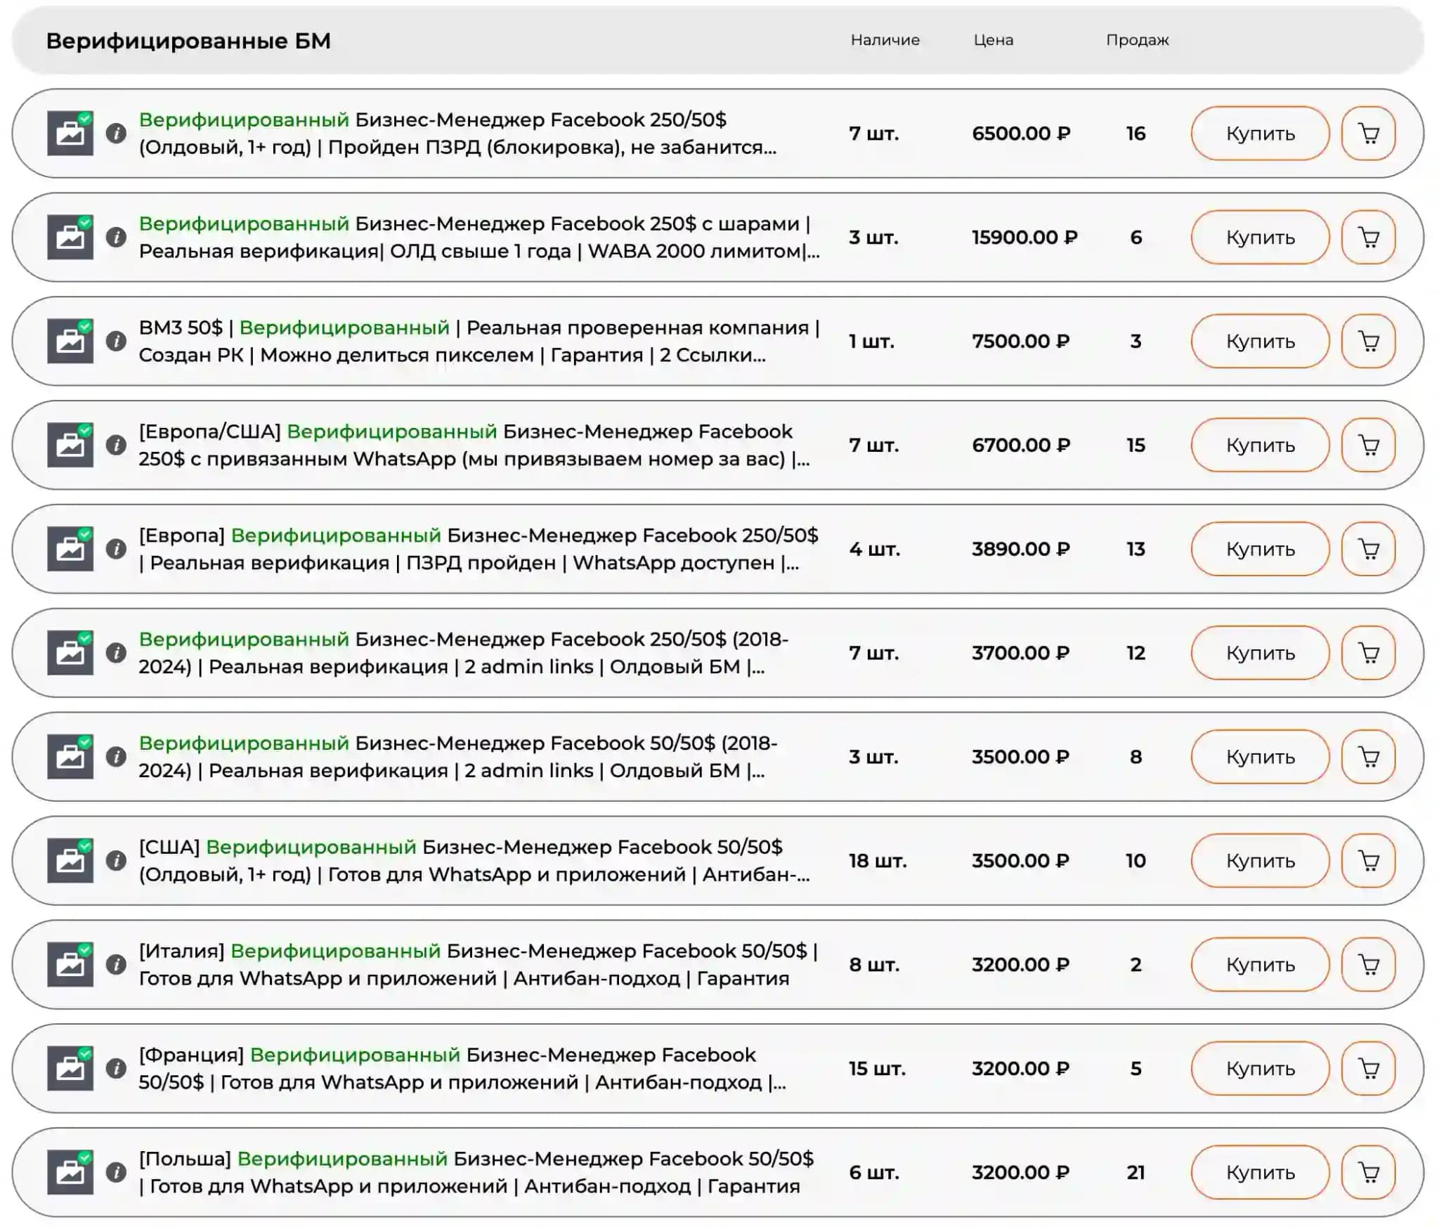
Task: Click the price '7500.00 ₽'
Action: tap(1021, 342)
